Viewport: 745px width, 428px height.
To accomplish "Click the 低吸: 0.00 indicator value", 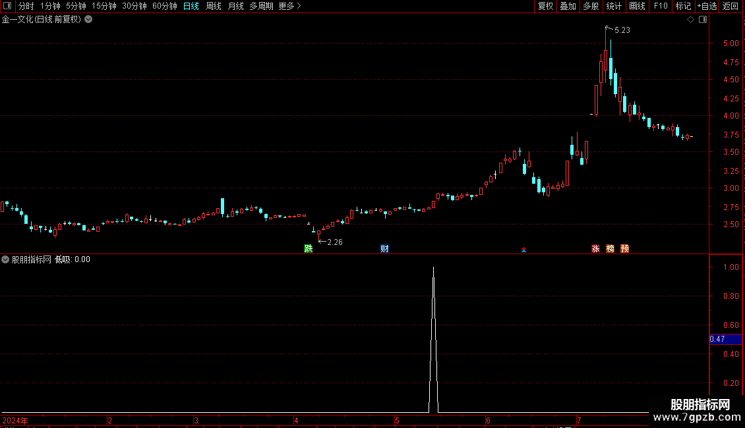I will pyautogui.click(x=73, y=259).
